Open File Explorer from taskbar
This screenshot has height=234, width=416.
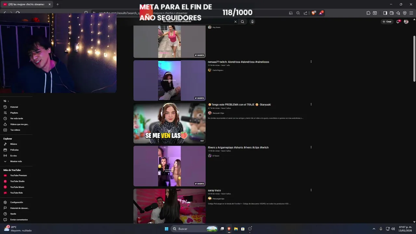236,229
